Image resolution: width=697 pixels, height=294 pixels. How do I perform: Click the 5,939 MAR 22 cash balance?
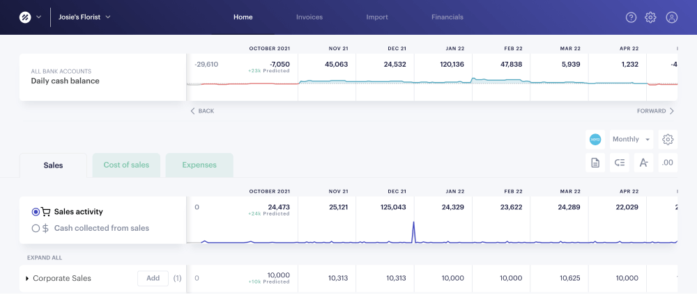[571, 65]
